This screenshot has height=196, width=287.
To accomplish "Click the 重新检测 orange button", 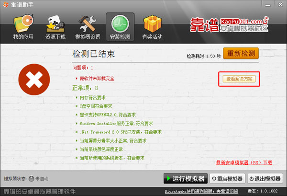I will pyautogui.click(x=241, y=53).
